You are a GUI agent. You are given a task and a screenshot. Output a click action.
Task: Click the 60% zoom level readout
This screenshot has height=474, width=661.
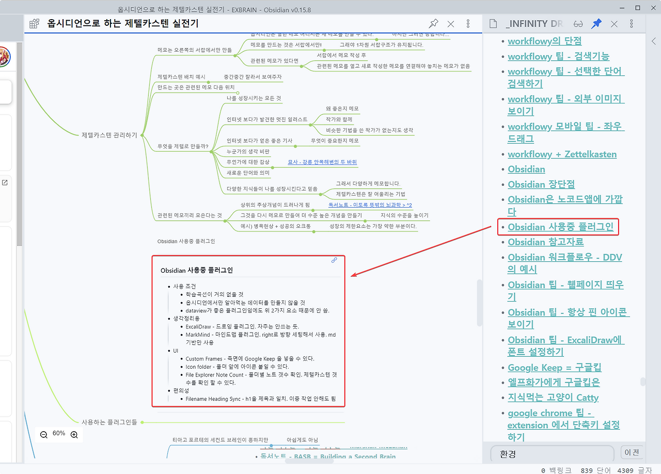(59, 433)
